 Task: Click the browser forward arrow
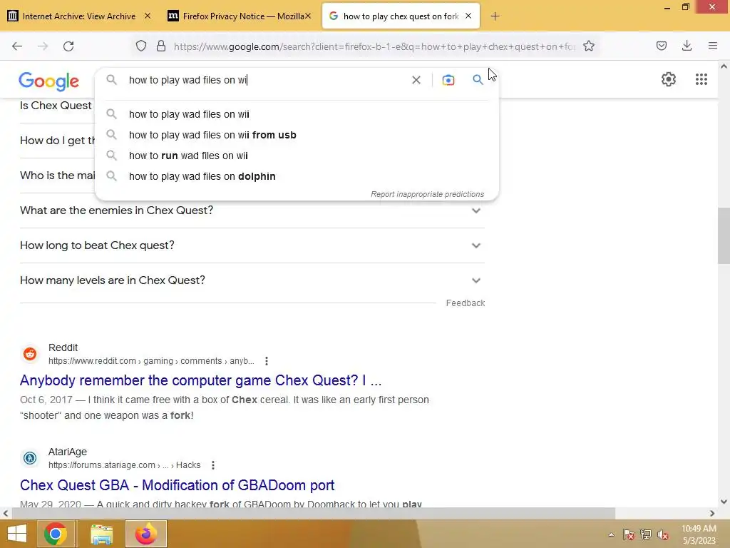pyautogui.click(x=43, y=46)
